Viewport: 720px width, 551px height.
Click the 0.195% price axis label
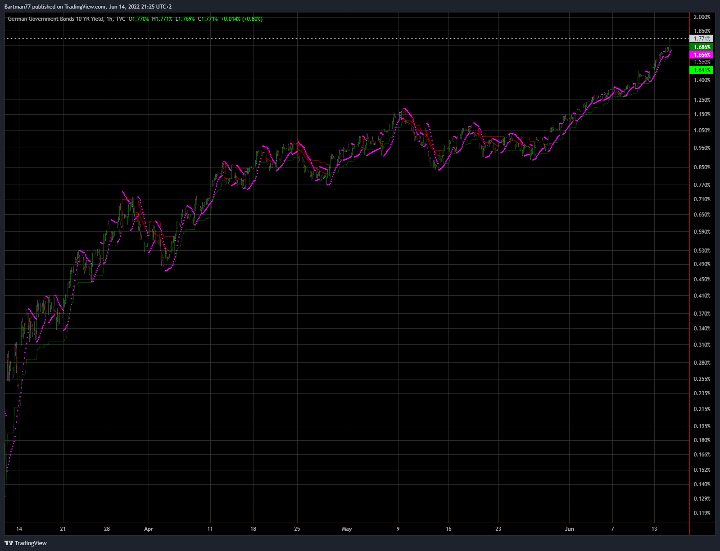[x=702, y=426]
